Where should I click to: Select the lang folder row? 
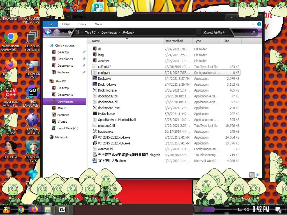click(166, 55)
